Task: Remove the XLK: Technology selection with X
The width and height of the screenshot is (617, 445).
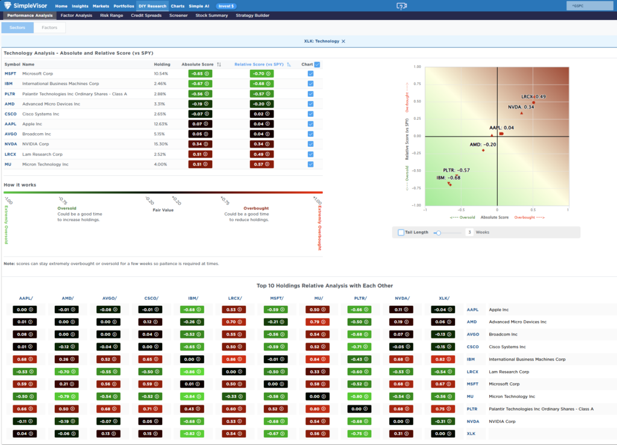Action: click(343, 41)
